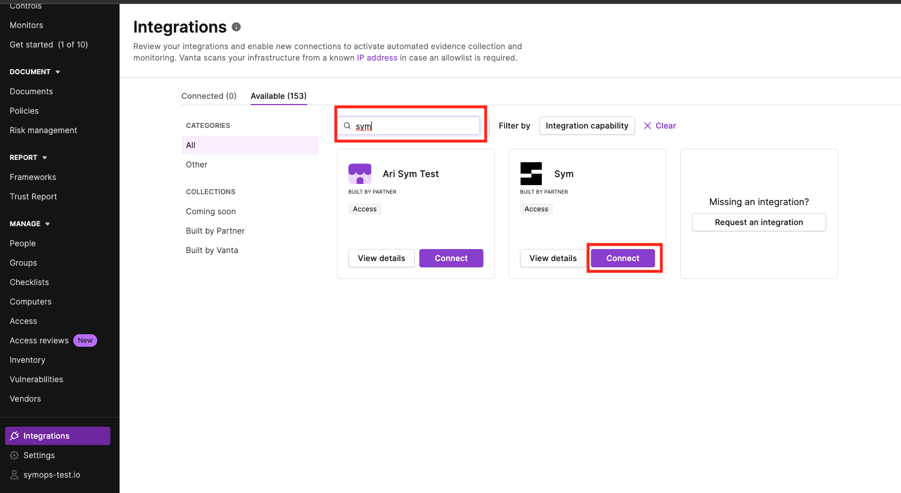Connect the Sym integration
The width and height of the screenshot is (901, 493).
tap(623, 258)
